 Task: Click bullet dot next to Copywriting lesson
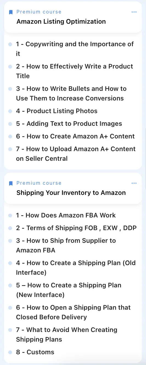coord(10,44)
